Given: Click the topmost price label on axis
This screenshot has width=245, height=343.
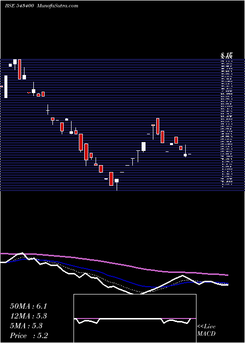Looking at the screenshot, I should tap(226, 55).
